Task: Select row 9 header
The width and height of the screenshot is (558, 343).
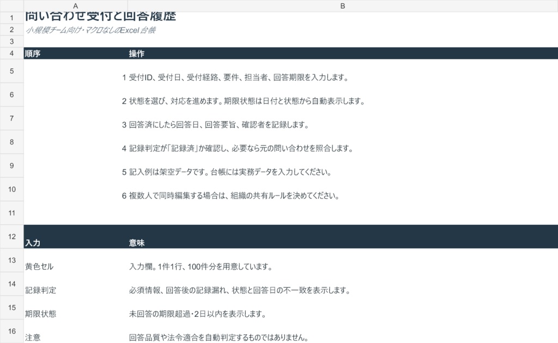Action: pos(12,166)
